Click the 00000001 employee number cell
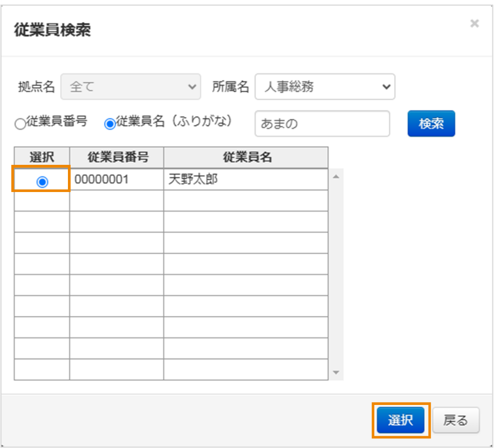Image resolution: width=497 pixels, height=448 pixels. [116, 180]
